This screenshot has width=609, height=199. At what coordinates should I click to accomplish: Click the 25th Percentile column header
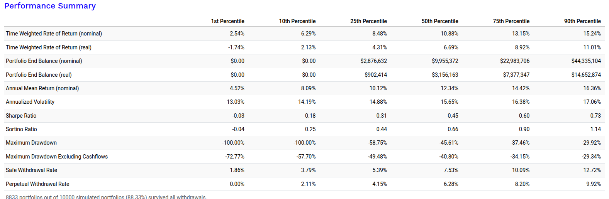[368, 21]
